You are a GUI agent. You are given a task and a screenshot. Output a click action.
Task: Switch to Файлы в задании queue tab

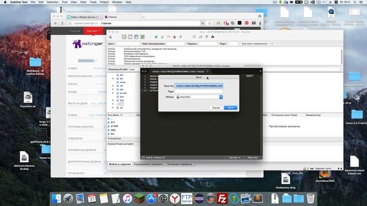coord(120,164)
